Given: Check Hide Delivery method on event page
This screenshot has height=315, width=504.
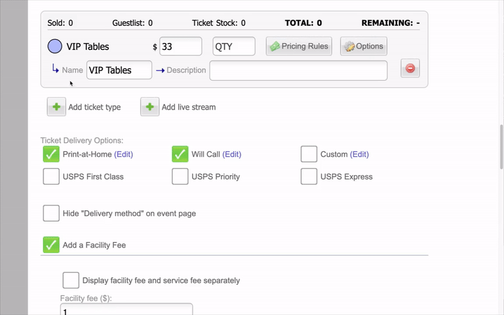Looking at the screenshot, I should coord(51,213).
